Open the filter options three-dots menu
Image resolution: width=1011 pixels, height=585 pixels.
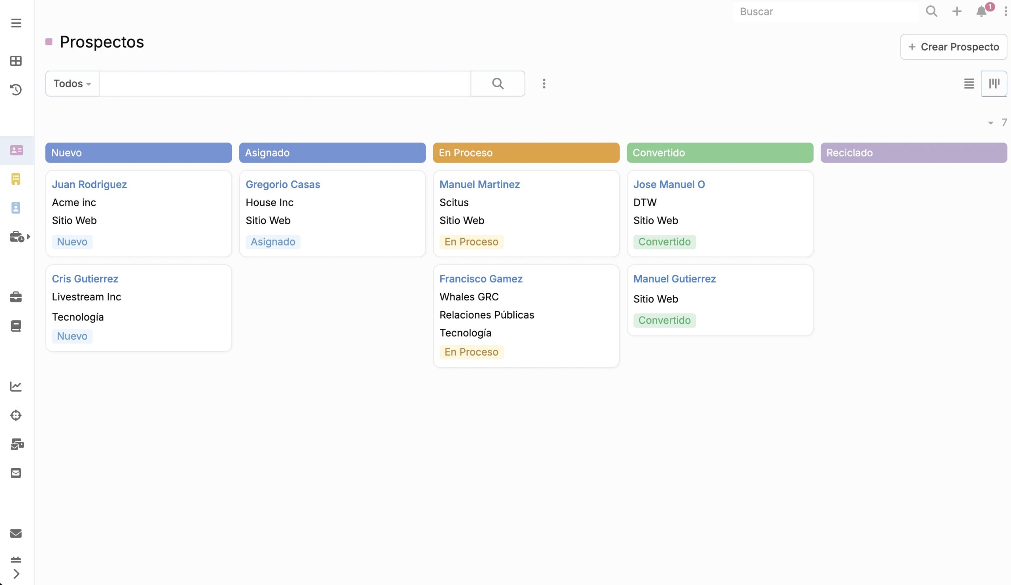tap(544, 83)
